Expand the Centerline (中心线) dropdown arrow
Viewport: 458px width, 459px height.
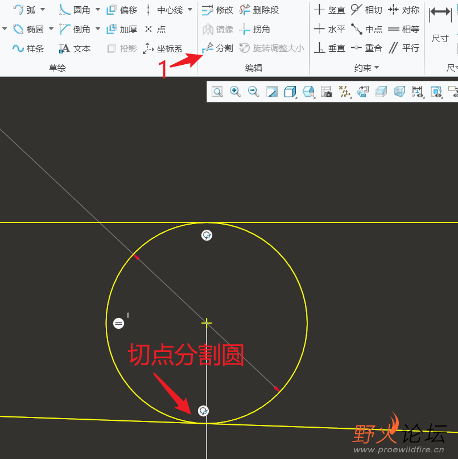point(190,10)
